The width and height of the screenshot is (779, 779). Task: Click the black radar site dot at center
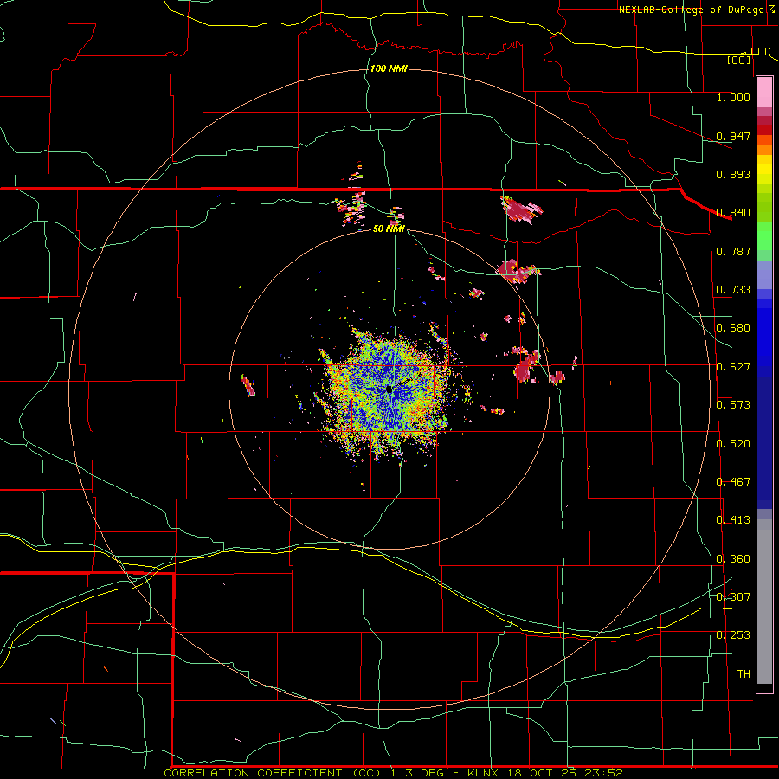pyautogui.click(x=389, y=390)
